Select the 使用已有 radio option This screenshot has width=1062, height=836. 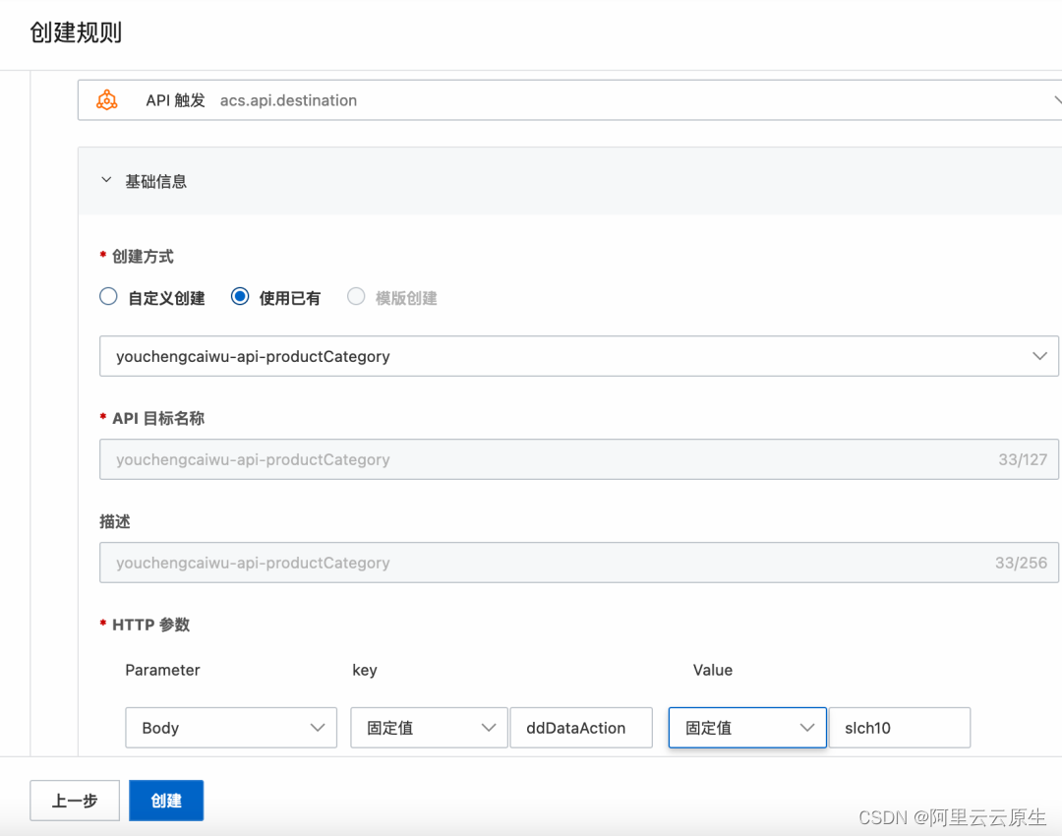(240, 297)
